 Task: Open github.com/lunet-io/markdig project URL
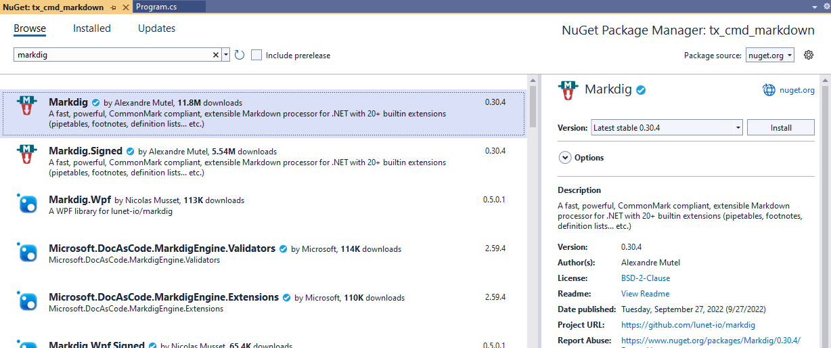688,325
